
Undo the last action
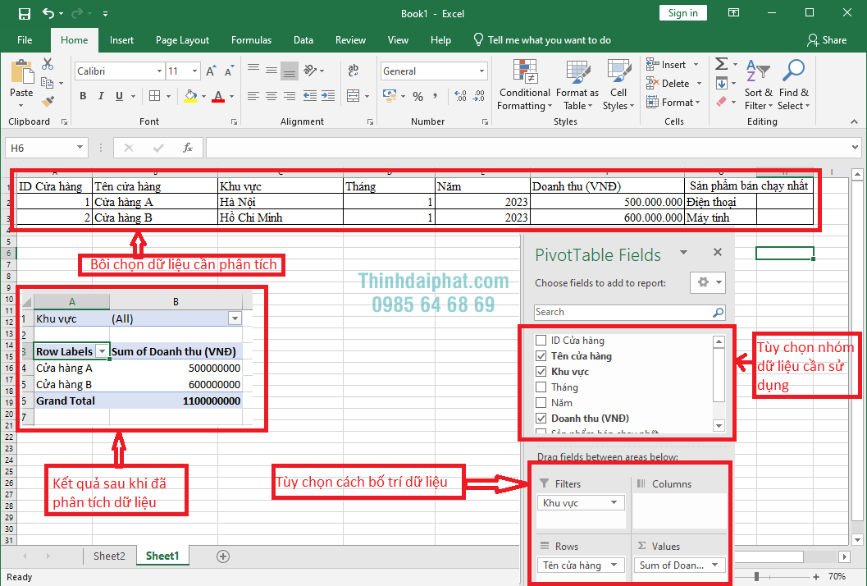(48, 13)
